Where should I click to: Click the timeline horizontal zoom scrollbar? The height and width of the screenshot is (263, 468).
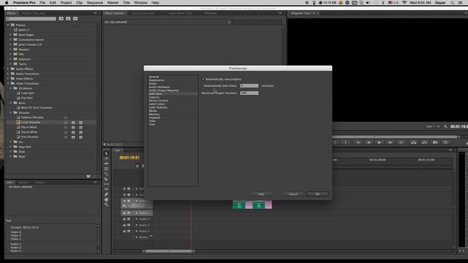(x=169, y=251)
